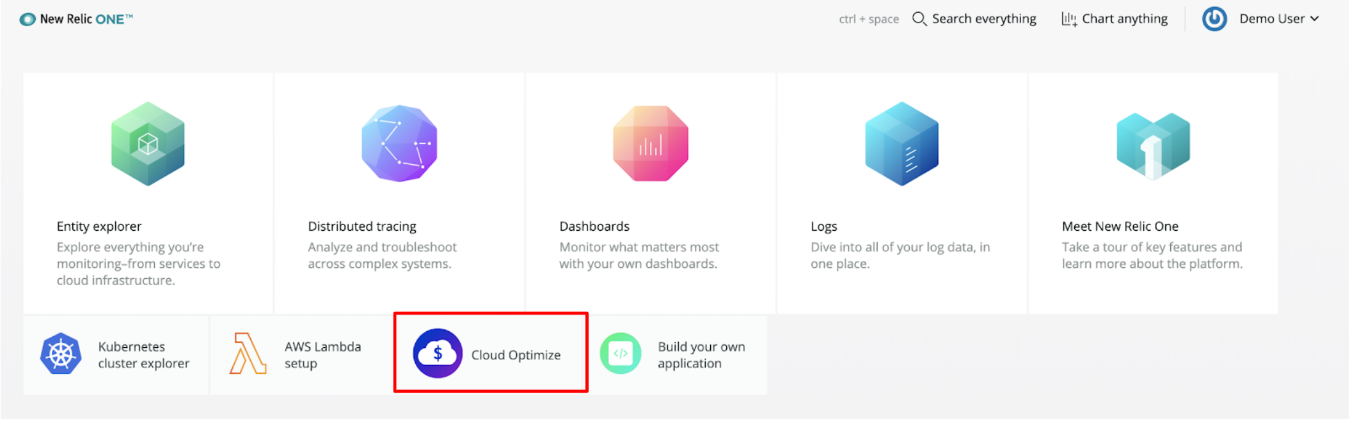Select the Distributed tracing title
This screenshot has height=422, width=1350.
362,226
